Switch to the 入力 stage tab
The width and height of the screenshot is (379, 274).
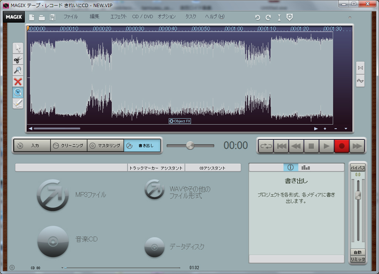tap(32, 145)
